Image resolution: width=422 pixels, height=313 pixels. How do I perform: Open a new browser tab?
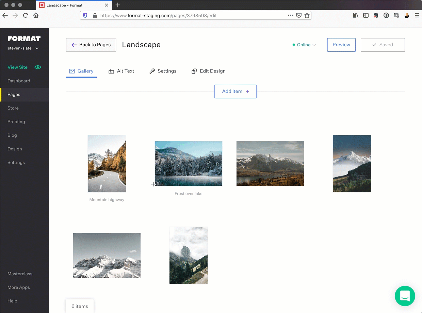[118, 5]
